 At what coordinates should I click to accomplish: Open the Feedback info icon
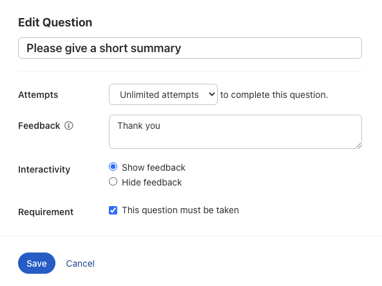click(69, 126)
